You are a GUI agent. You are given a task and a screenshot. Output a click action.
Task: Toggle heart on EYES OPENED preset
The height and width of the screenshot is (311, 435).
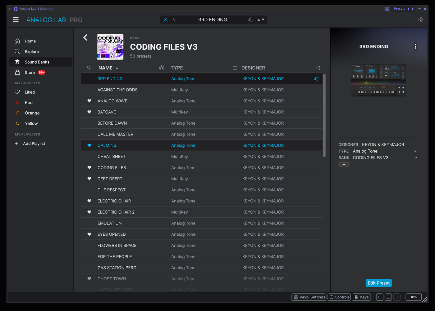click(89, 234)
